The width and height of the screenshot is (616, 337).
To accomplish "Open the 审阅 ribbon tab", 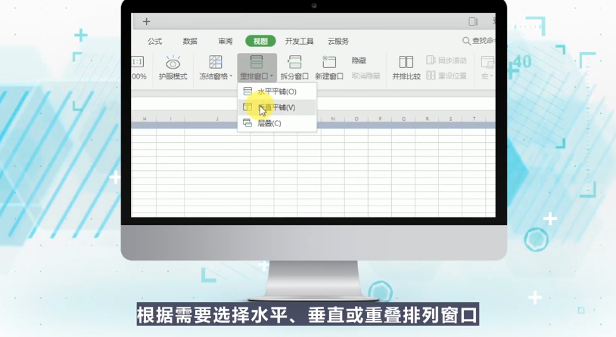I will (226, 42).
